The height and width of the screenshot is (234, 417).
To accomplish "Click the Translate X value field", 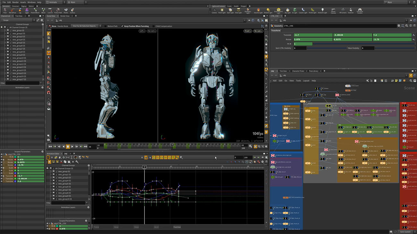I will [x=313, y=35].
